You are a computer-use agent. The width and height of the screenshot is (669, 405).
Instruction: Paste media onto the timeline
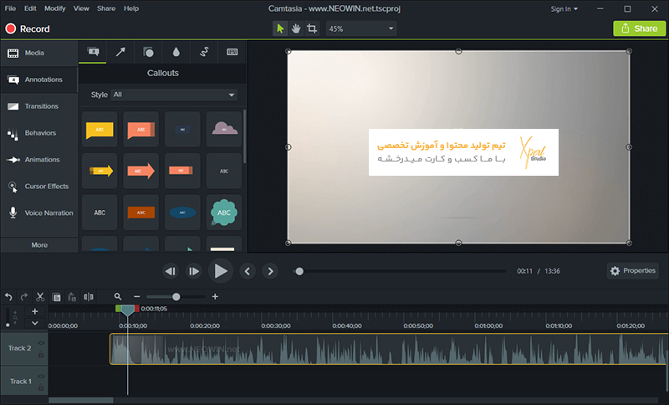point(72,296)
